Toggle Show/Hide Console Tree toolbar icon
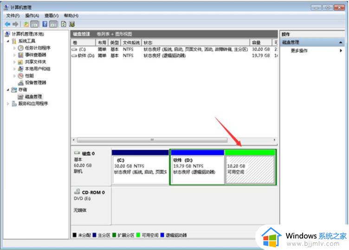Screen dimensions: 349x250 [x=34, y=24]
